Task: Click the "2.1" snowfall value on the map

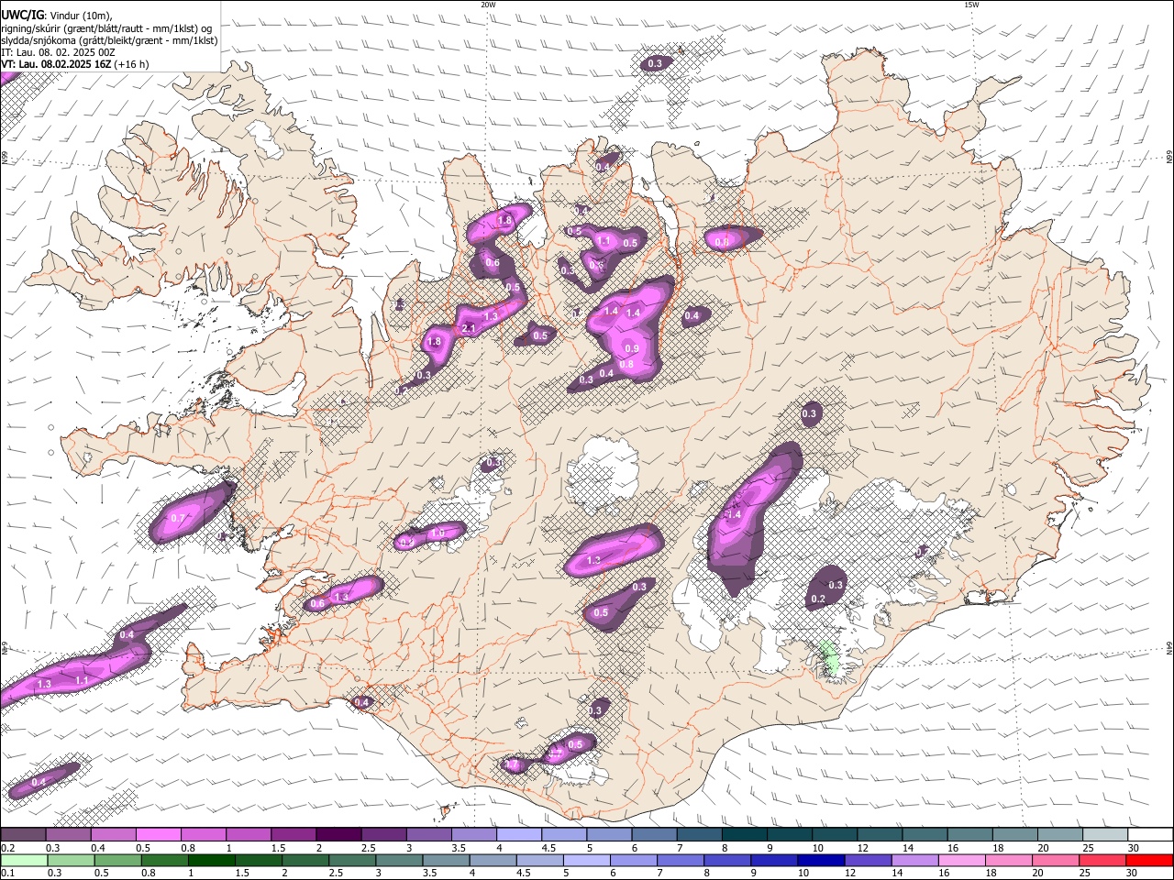Action: 468,328
